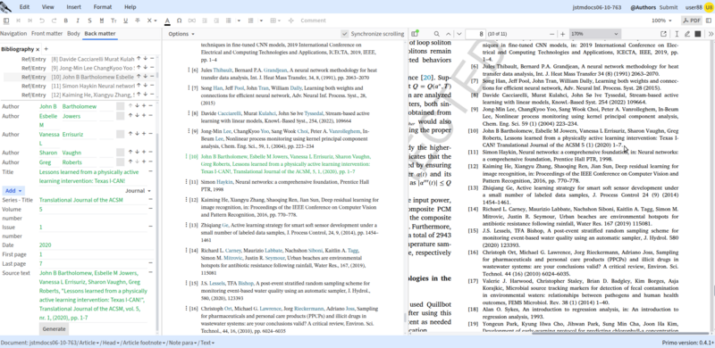715x348 pixels.
Task: Click the small caps Tt icon
Action: tap(114, 21)
